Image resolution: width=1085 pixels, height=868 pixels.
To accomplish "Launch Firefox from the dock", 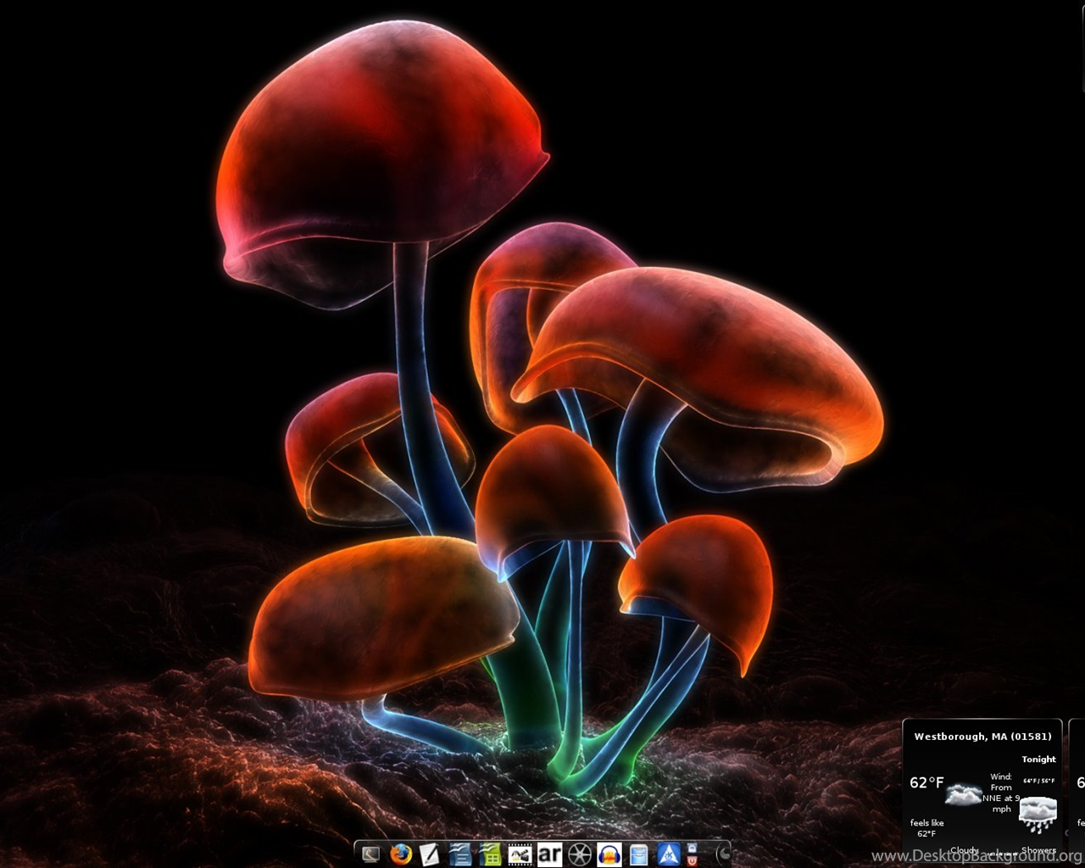I will coord(400,854).
